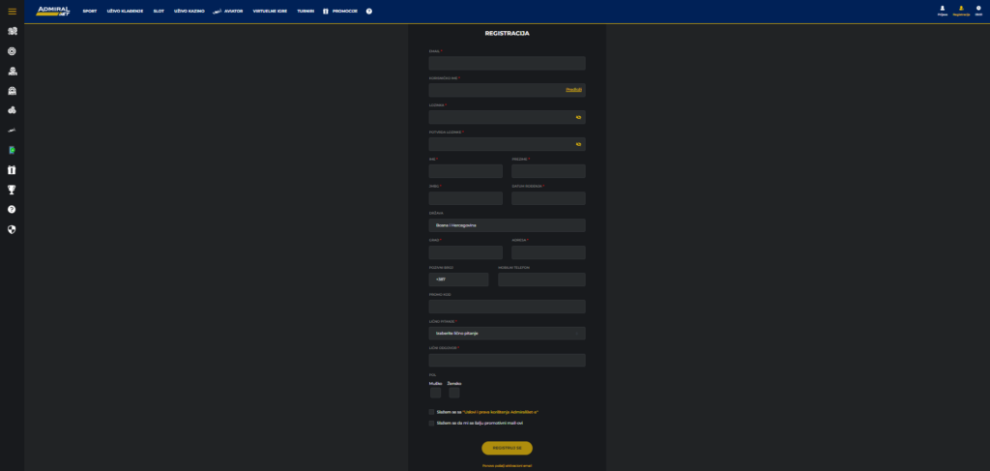The image size is (990, 471).
Task: Click the Predloži username suggestion link
Action: (x=573, y=90)
